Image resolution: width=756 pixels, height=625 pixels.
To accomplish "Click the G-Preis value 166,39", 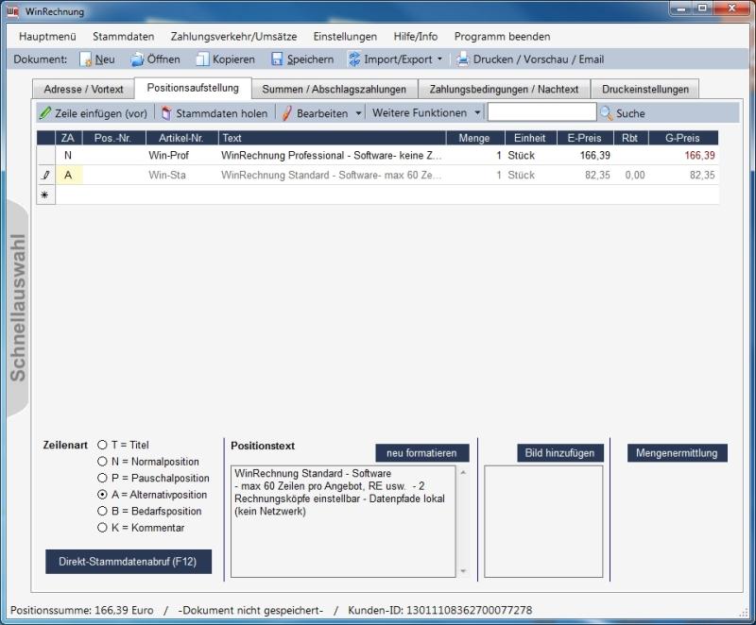I will pos(699,155).
